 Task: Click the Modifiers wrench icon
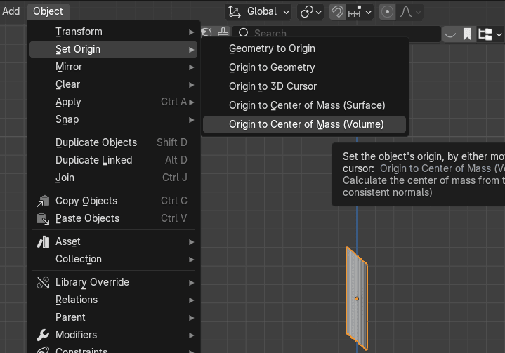43,335
